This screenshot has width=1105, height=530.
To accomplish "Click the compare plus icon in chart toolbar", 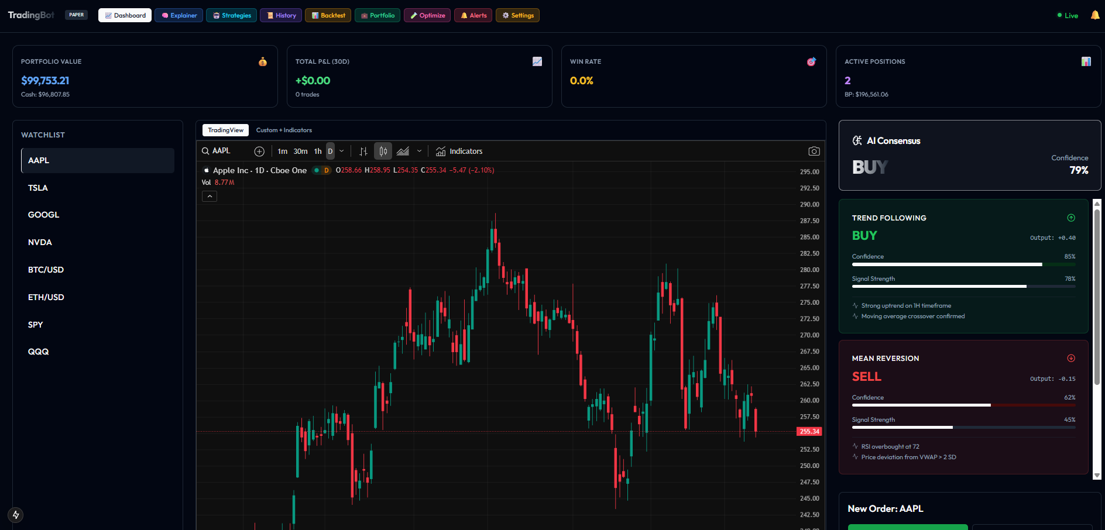I will click(x=259, y=151).
